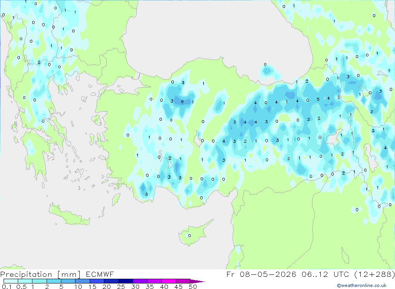This screenshot has height=289, width=395.
Task: Select the 20–25 mm legend color box
Action: (x=111, y=281)
